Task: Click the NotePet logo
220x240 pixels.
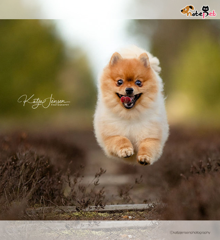Action: 198,12
